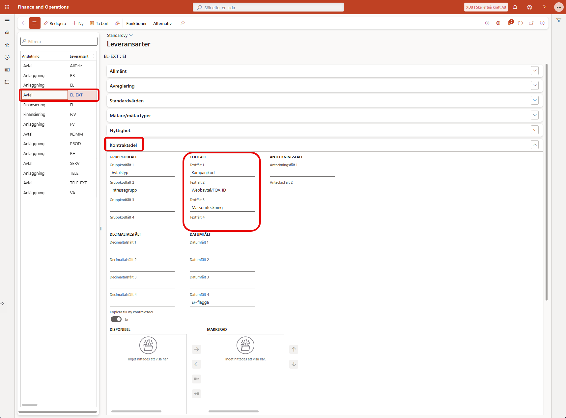Open the app launcher waffle icon
The height and width of the screenshot is (418, 566).
point(7,7)
